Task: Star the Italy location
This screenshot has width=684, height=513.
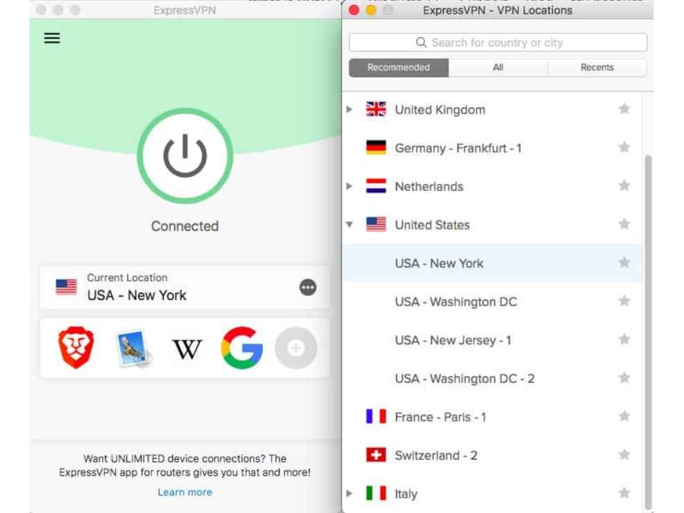Action: [x=625, y=493]
